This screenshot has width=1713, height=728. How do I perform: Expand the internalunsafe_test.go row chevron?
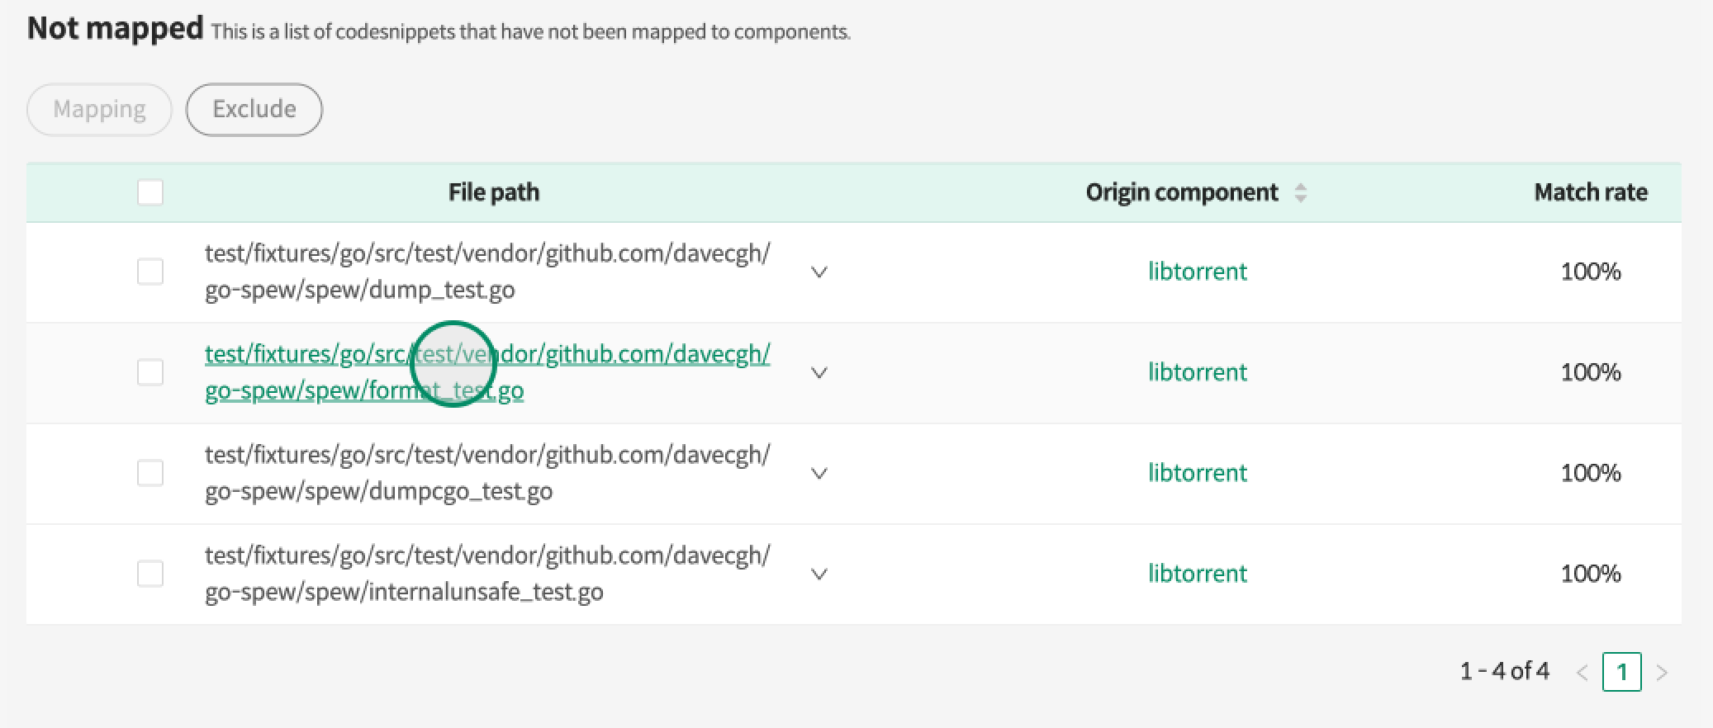[819, 574]
